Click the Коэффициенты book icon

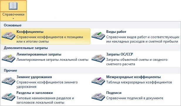pos(9,36)
